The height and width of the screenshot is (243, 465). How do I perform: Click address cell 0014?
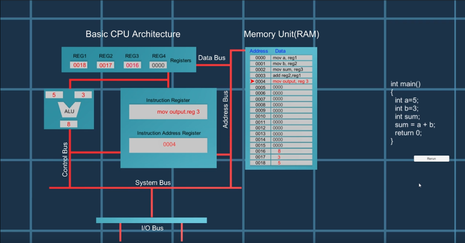click(x=260, y=139)
